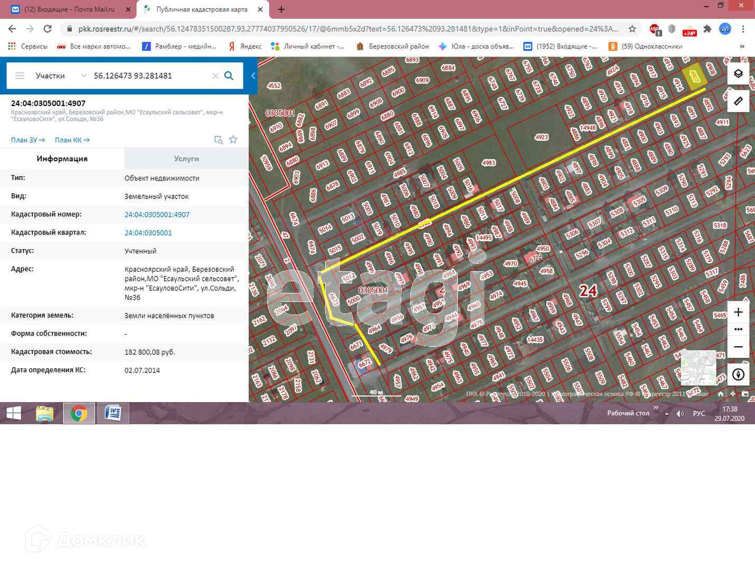Image resolution: width=755 pixels, height=570 pixels.
Task: Select the 'Публичная кадастровая карта' browser tab
Action: (202, 9)
